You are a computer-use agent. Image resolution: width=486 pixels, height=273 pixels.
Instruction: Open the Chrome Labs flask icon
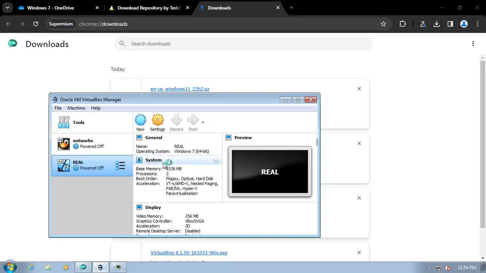[x=423, y=24]
